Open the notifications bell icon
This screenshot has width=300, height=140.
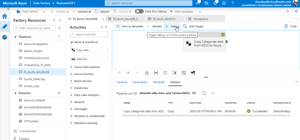click(216, 3)
